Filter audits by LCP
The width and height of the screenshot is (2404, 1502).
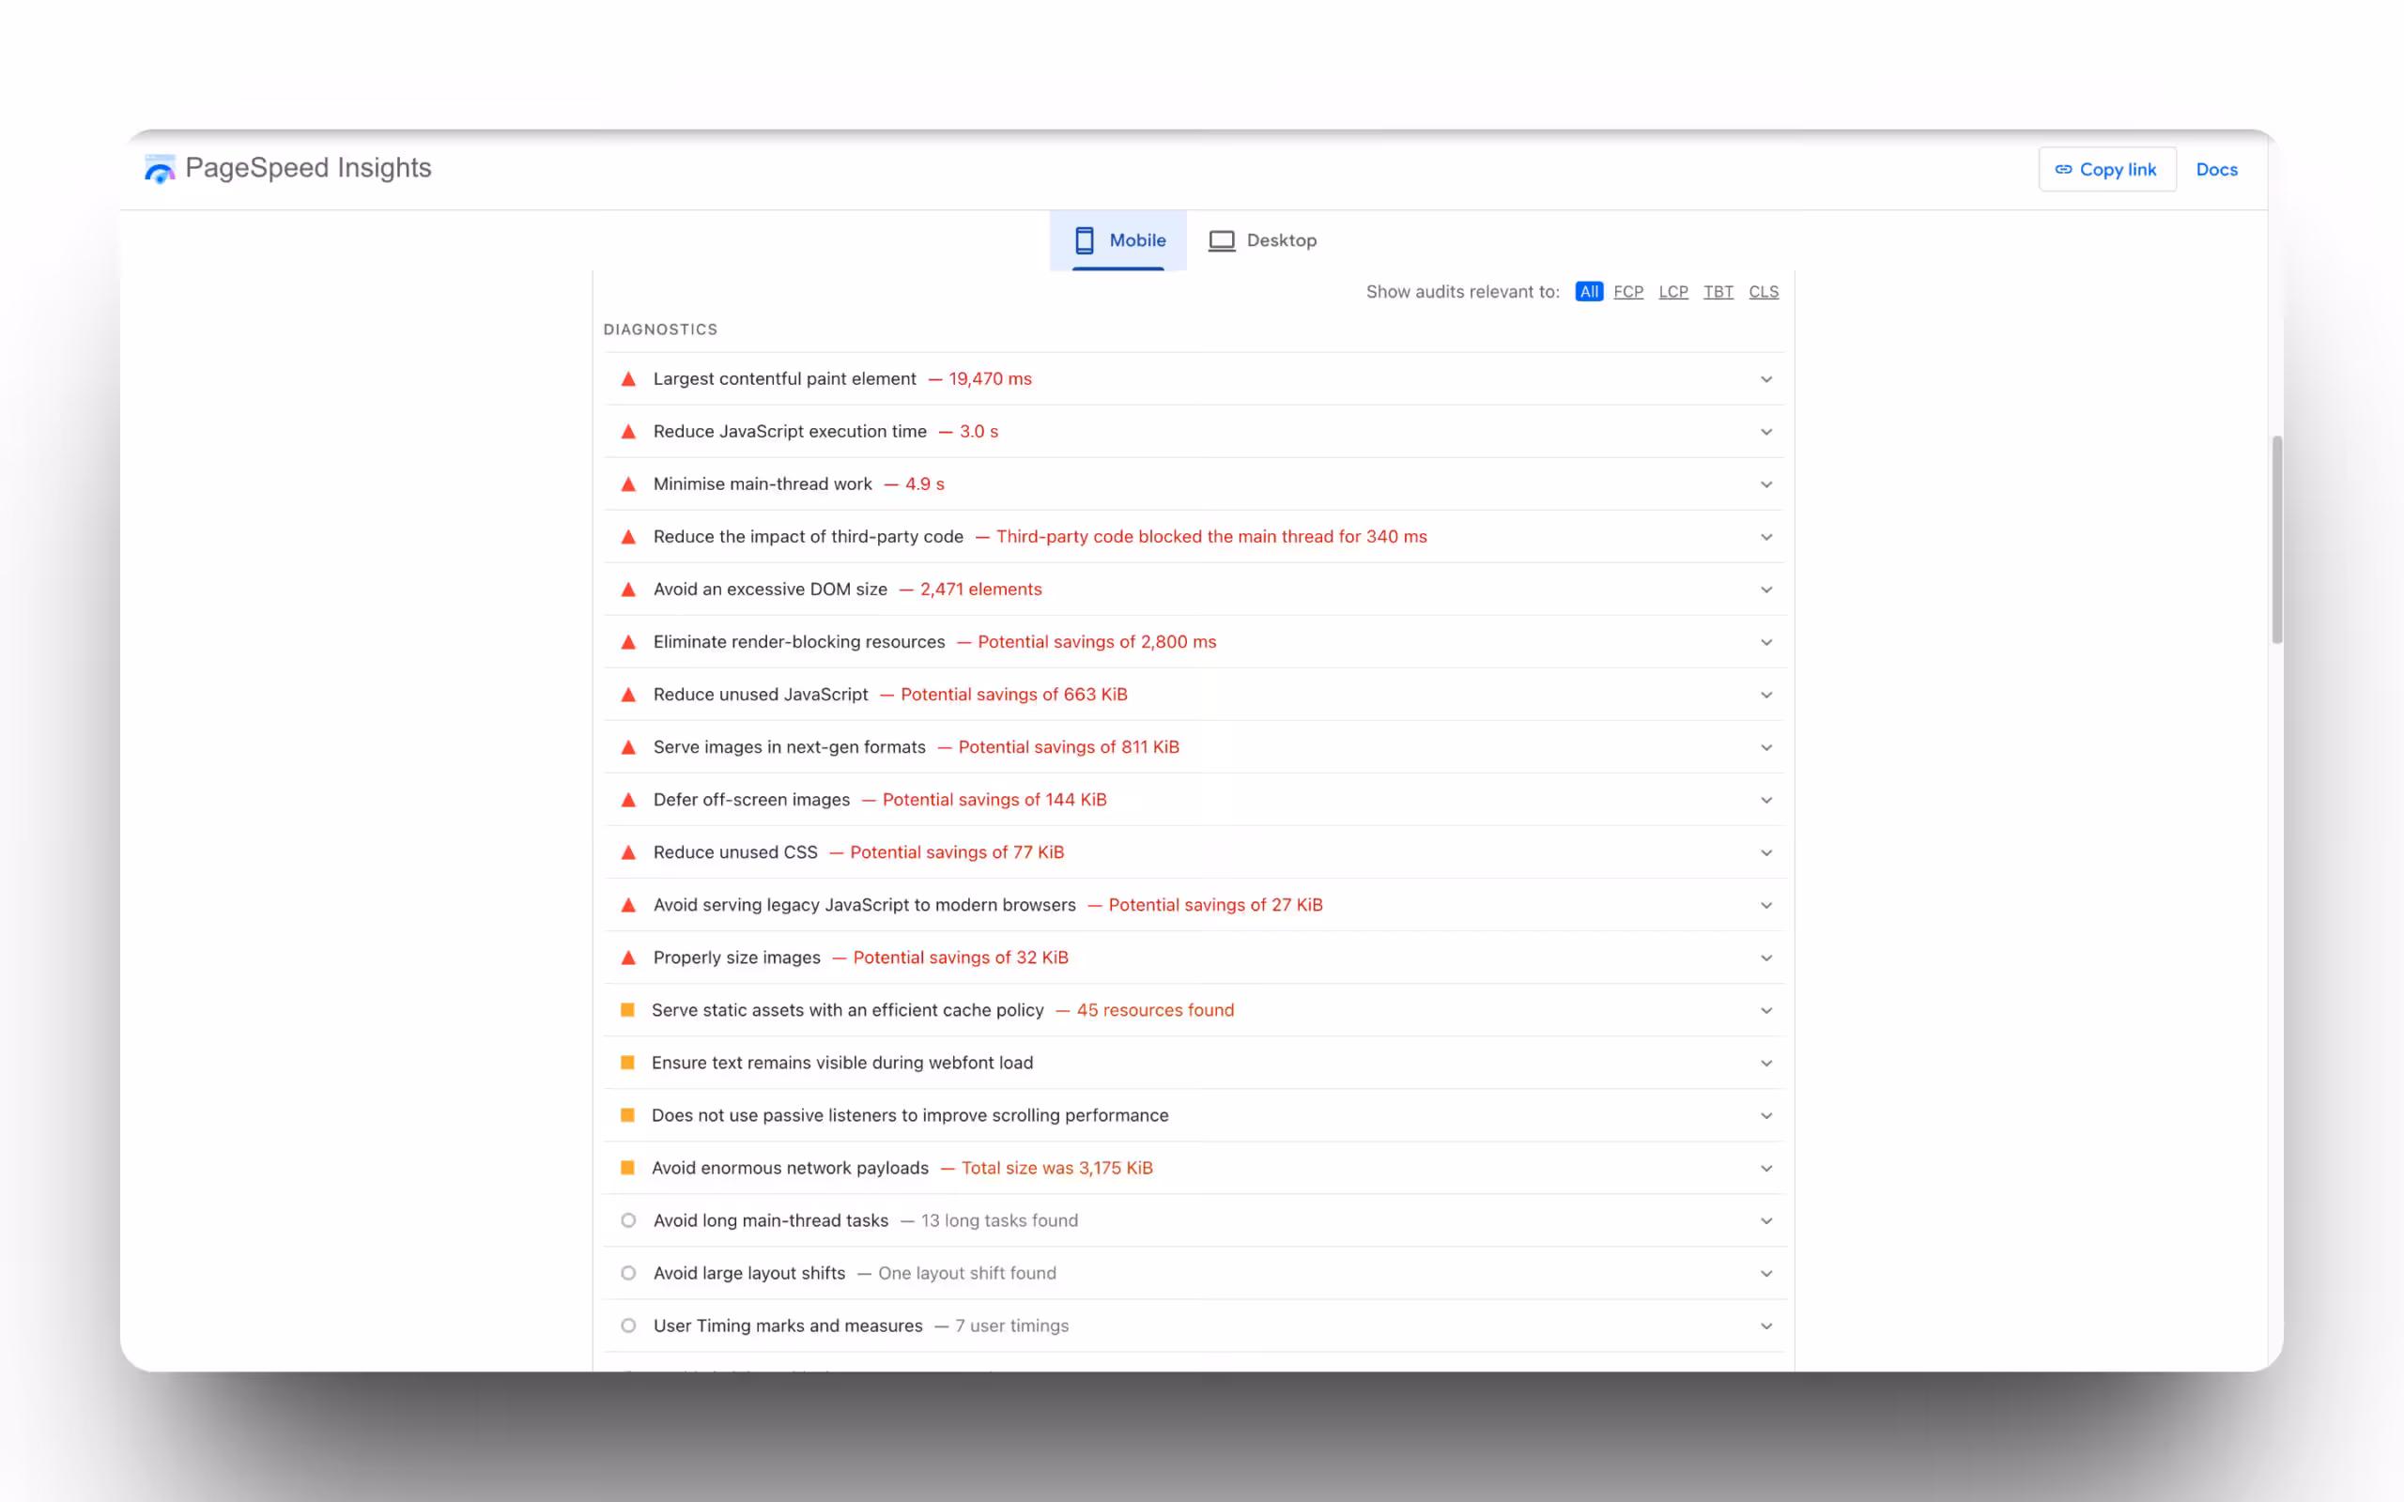(1672, 292)
